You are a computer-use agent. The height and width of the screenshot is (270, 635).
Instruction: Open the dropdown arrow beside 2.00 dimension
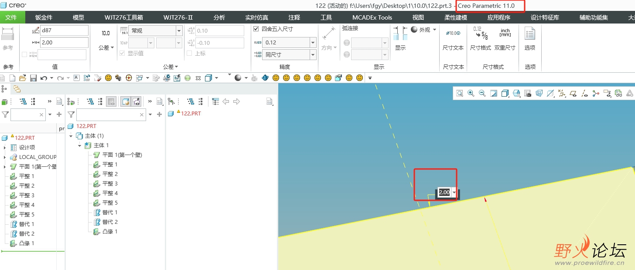click(x=454, y=192)
